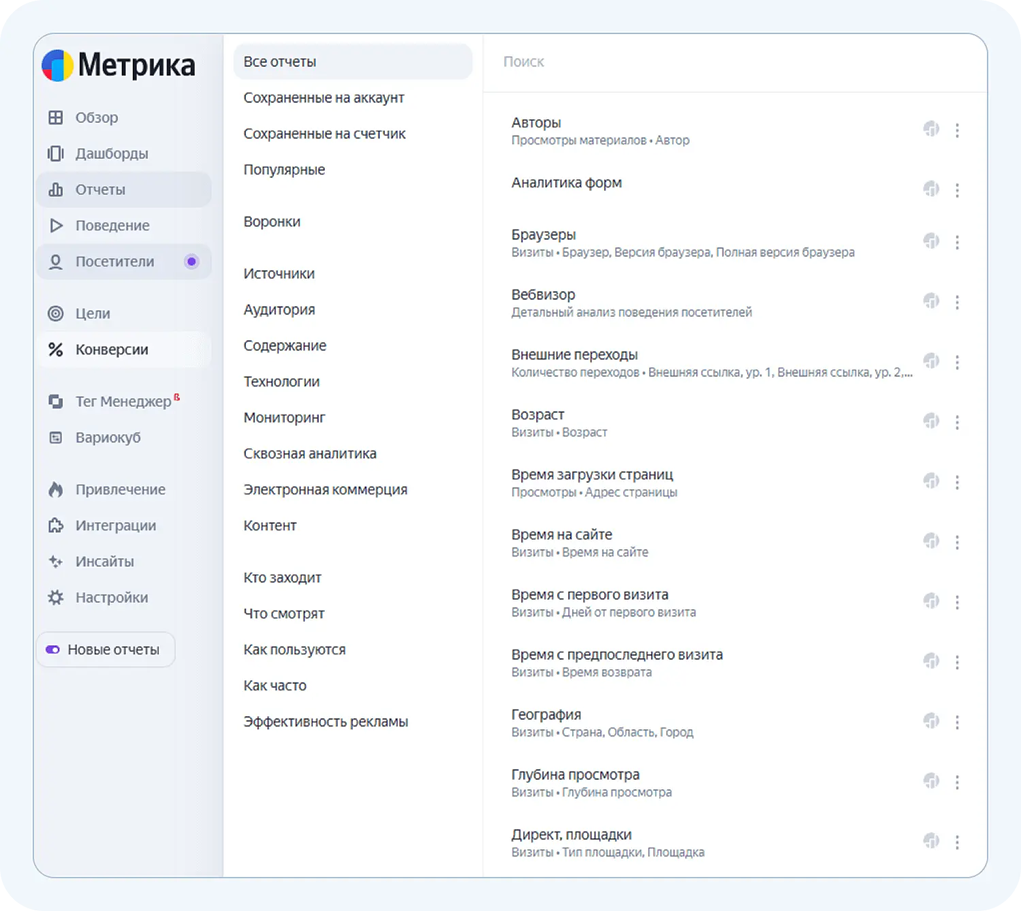The height and width of the screenshot is (911, 1021).
Task: Open Привлечение using the flame icon
Action: [x=56, y=490]
